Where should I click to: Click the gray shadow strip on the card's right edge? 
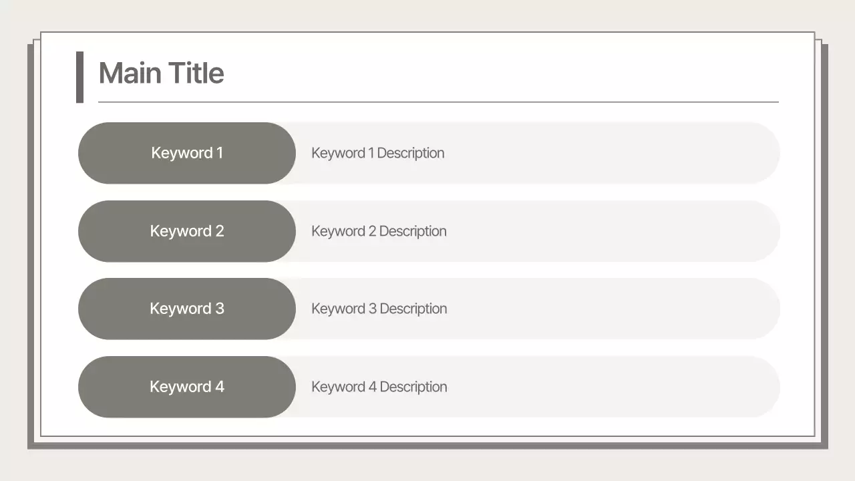[x=825, y=240]
